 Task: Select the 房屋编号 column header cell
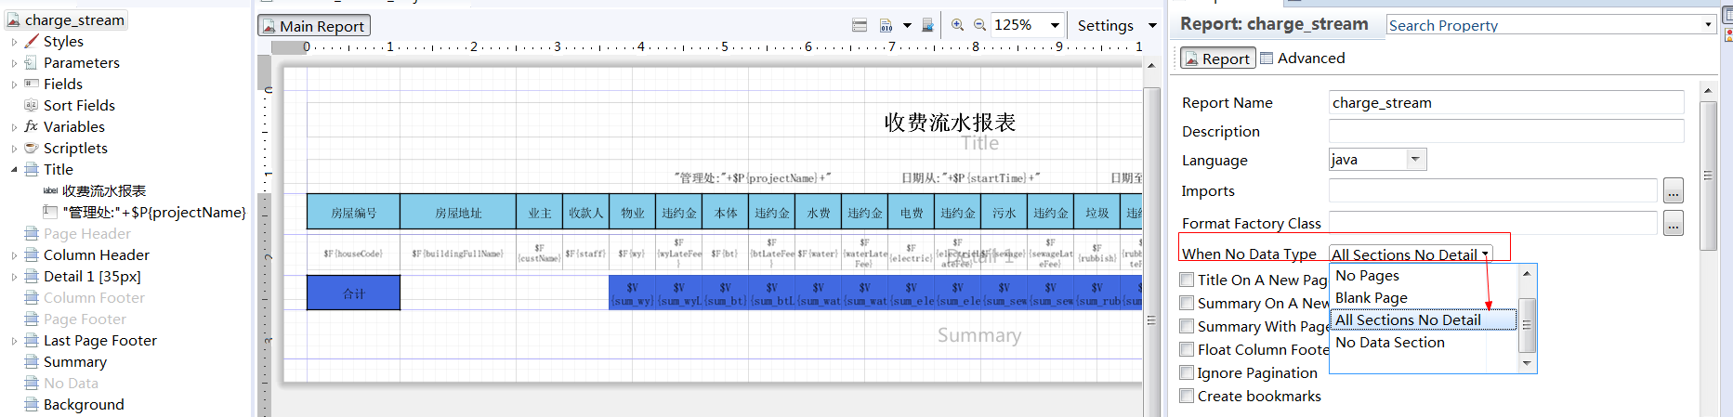354,212
